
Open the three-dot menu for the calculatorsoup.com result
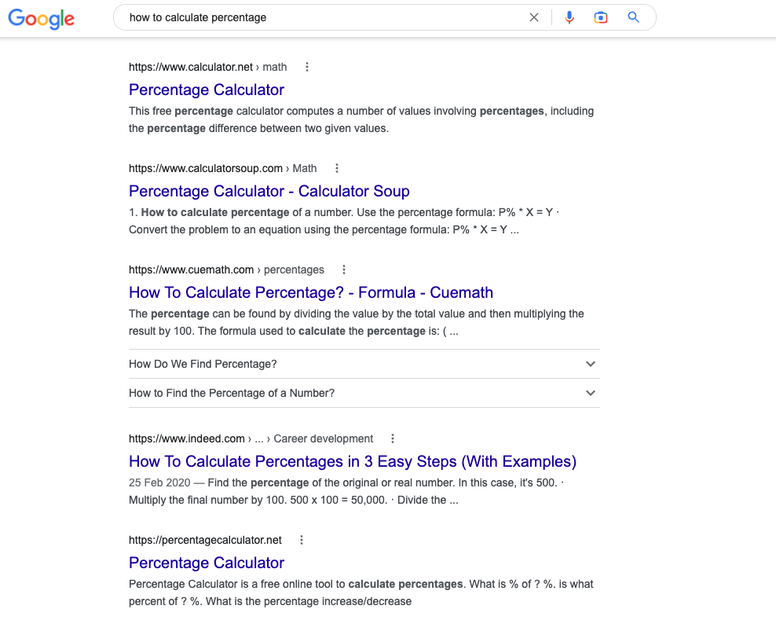[336, 168]
